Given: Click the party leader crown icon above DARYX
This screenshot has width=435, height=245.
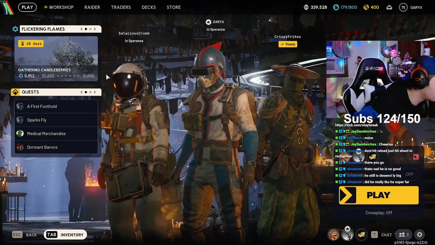Looking at the screenshot, I should (209, 22).
